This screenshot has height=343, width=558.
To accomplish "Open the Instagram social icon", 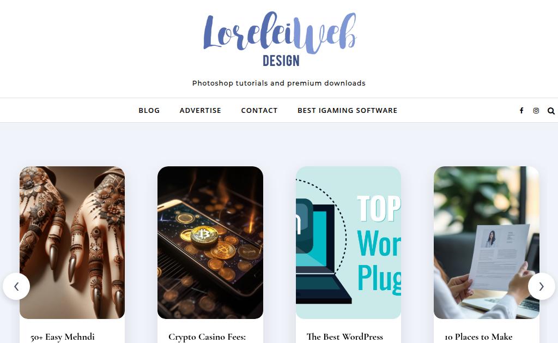I will tap(536, 110).
